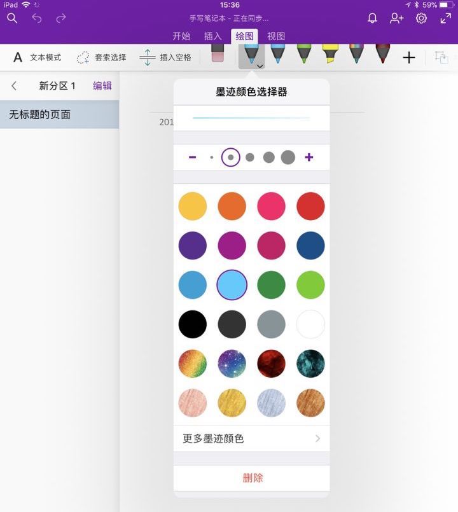The width and height of the screenshot is (458, 512).
Task: Pick the white ink color
Action: (310, 324)
